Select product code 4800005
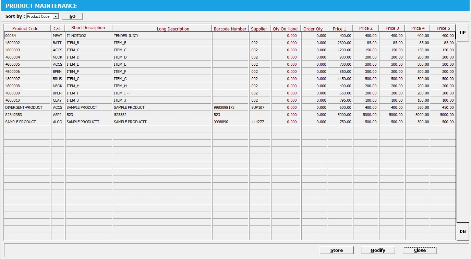 tap(27, 64)
